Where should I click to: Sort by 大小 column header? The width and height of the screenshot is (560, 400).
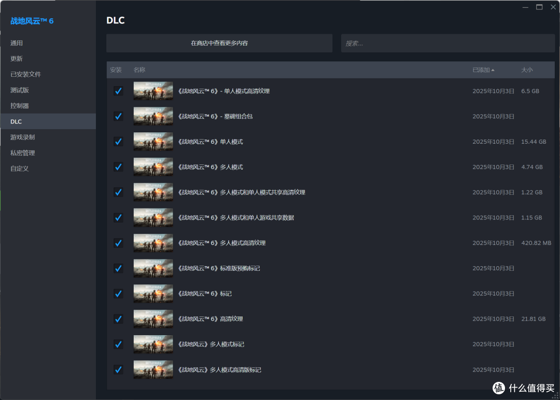tap(527, 70)
